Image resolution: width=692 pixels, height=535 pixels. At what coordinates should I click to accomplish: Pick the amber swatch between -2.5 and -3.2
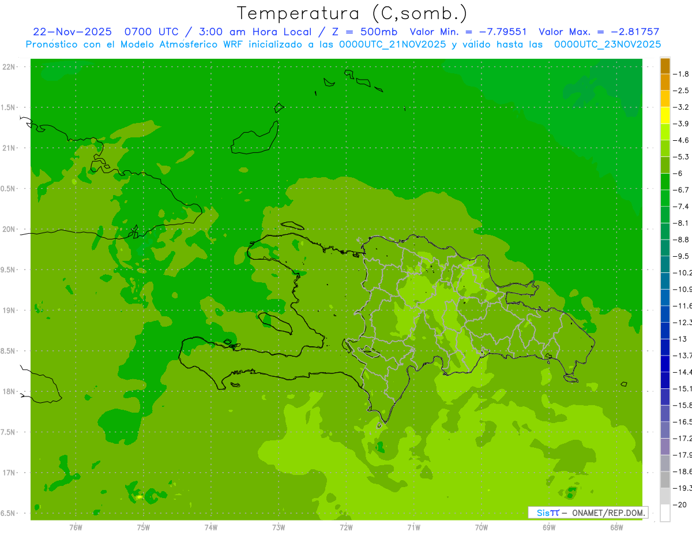tap(665, 99)
